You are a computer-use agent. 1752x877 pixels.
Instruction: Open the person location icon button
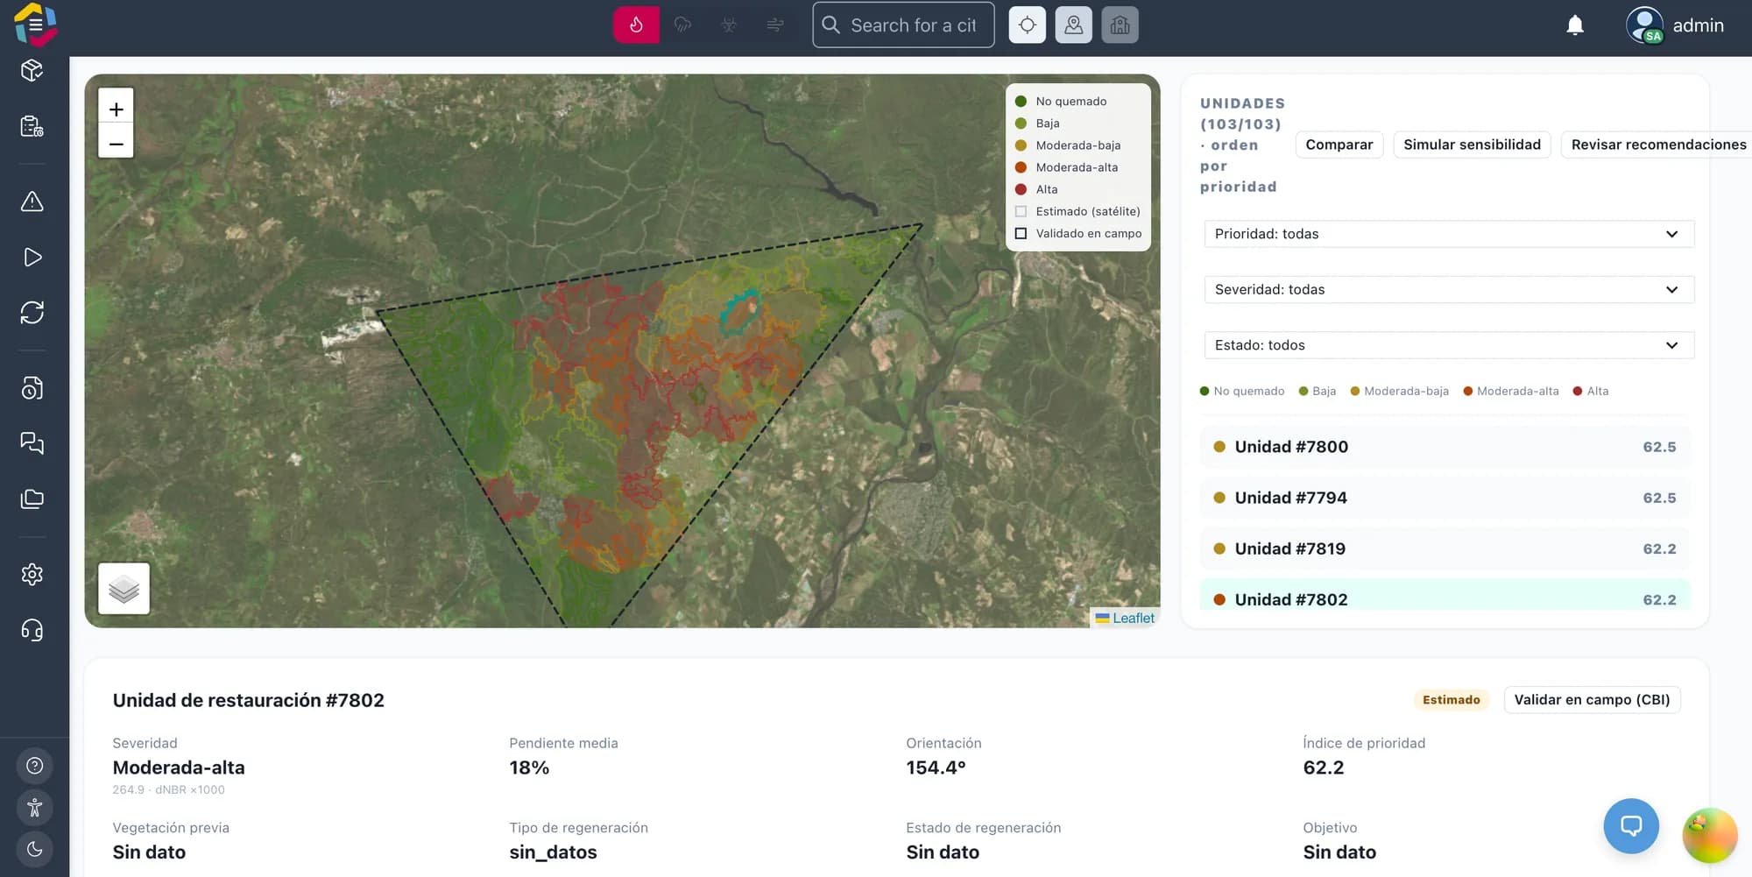pos(1073,25)
